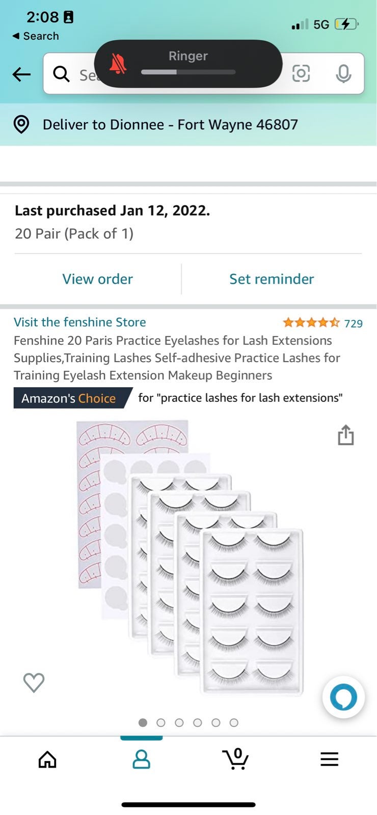
Task: Add to wishlist with the heart icon
Action: pyautogui.click(x=34, y=683)
